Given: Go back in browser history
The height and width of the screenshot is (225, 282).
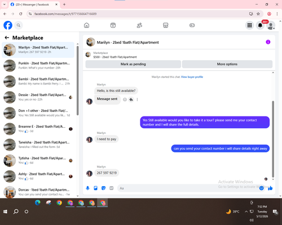Looking at the screenshot, I should point(5,13).
